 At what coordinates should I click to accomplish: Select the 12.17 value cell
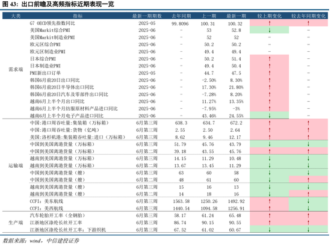(235, 137)
